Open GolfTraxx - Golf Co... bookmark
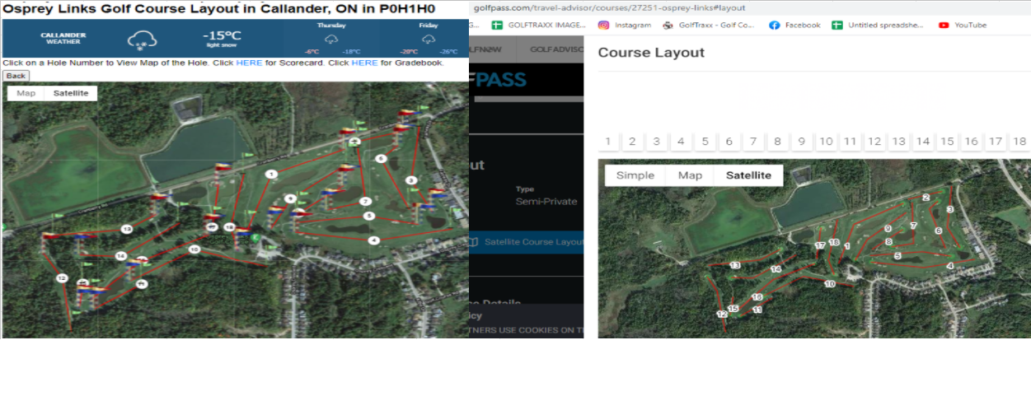This screenshot has height=396, width=1031. (x=709, y=25)
